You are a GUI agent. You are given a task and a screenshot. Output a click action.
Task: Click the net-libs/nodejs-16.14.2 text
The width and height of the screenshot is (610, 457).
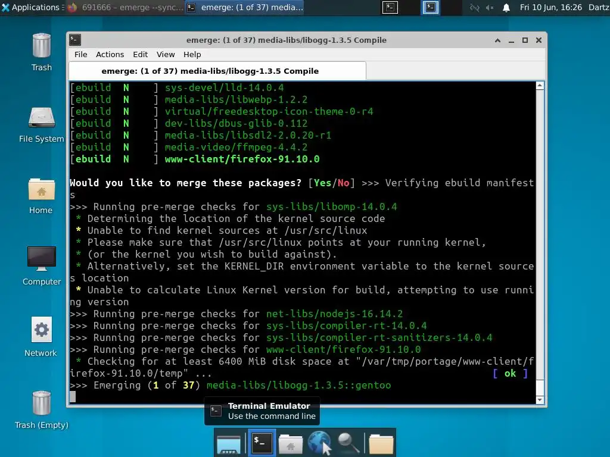pyautogui.click(x=335, y=314)
